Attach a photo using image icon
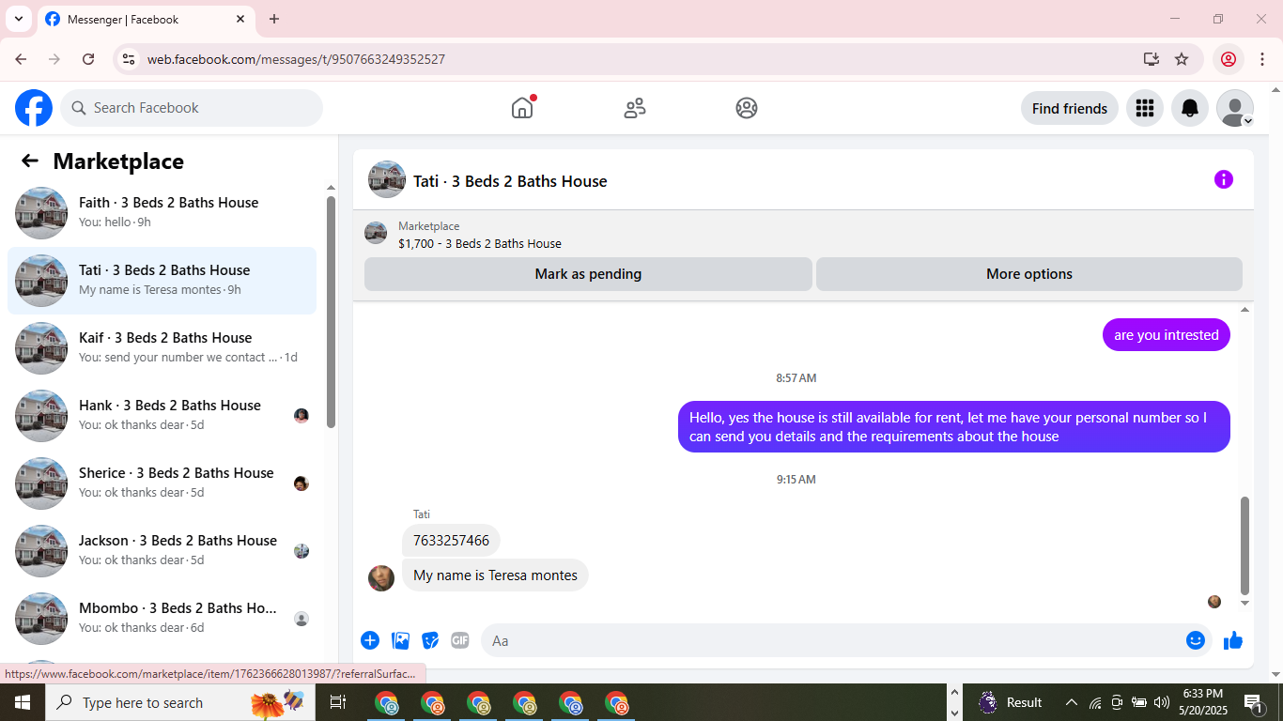 (401, 640)
